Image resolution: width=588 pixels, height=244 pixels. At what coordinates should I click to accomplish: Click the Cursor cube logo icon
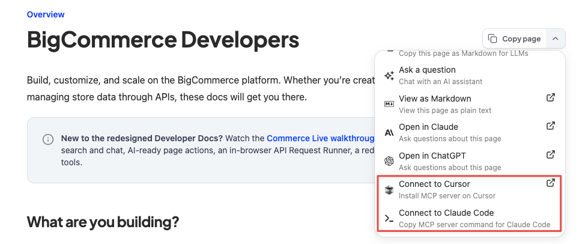(x=389, y=190)
